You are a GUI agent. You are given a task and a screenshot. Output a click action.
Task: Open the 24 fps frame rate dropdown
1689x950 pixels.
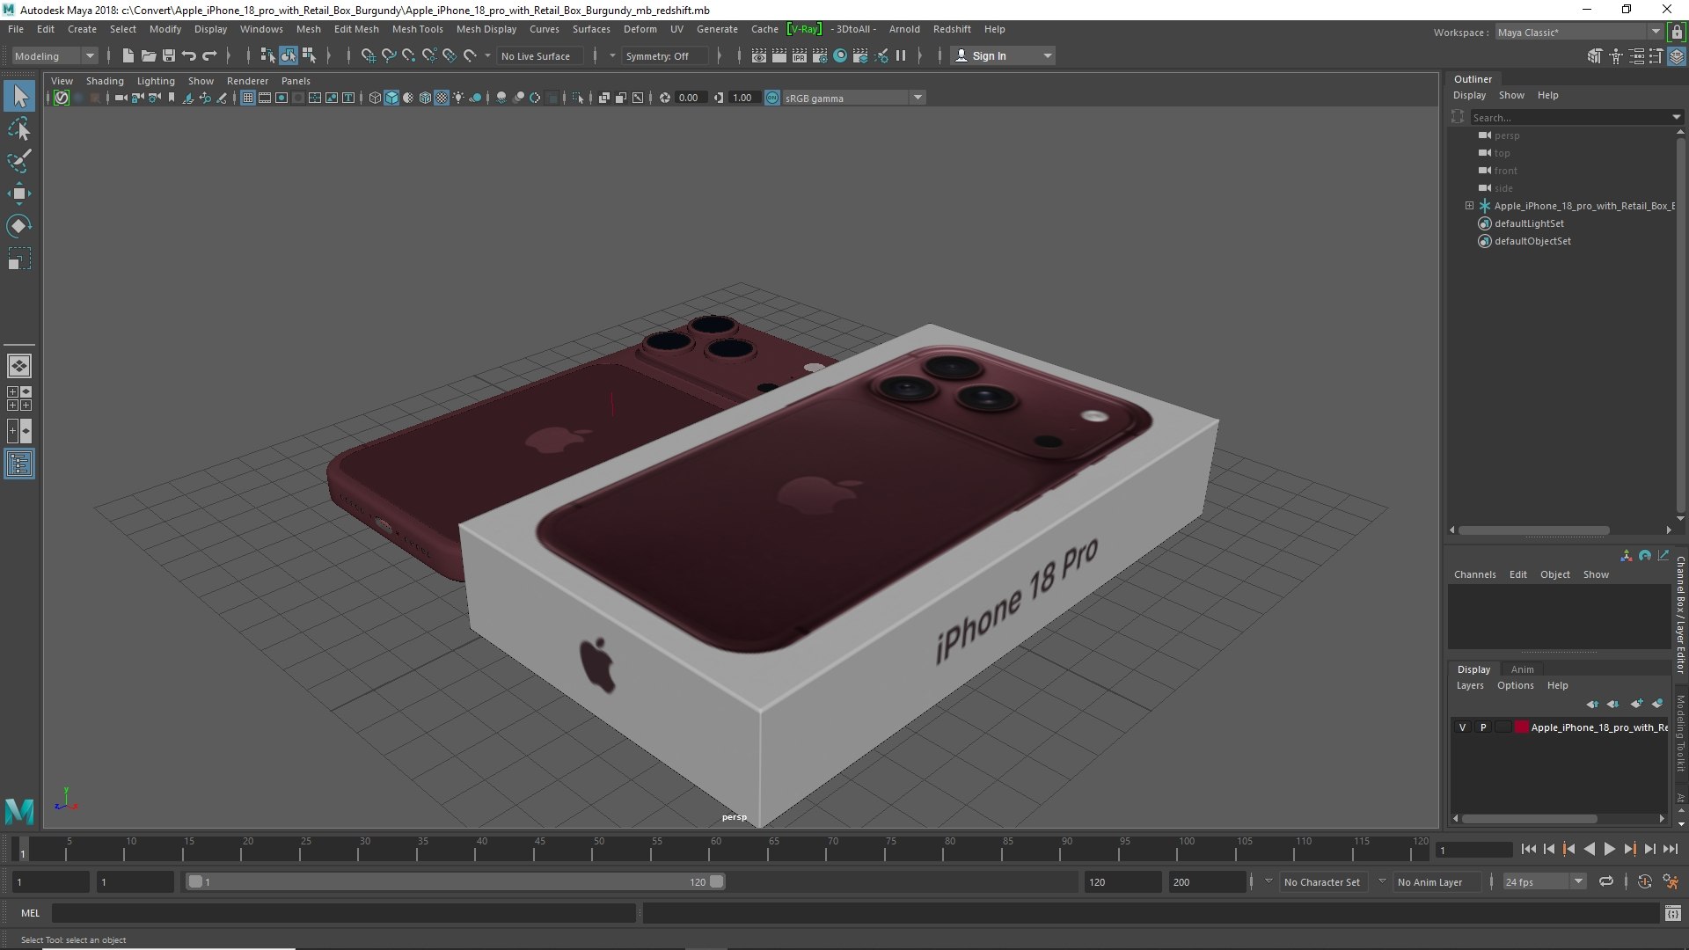coord(1543,881)
